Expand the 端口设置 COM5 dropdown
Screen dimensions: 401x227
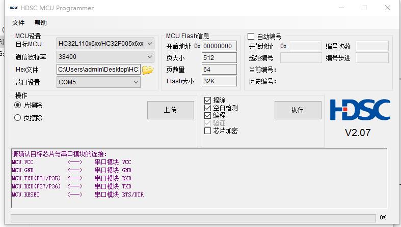click(x=98, y=82)
